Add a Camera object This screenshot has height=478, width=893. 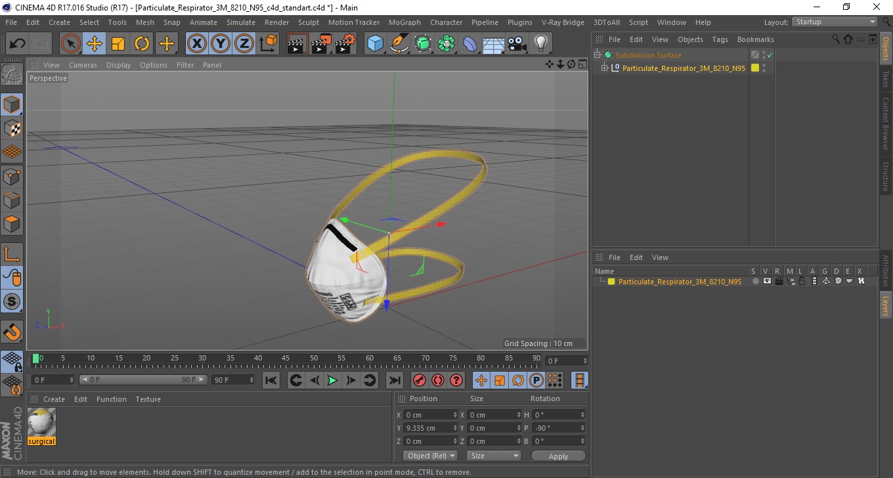517,44
